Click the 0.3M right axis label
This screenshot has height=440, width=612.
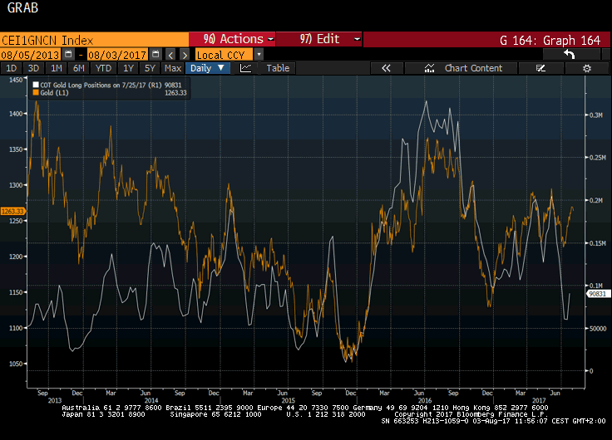tap(596, 115)
